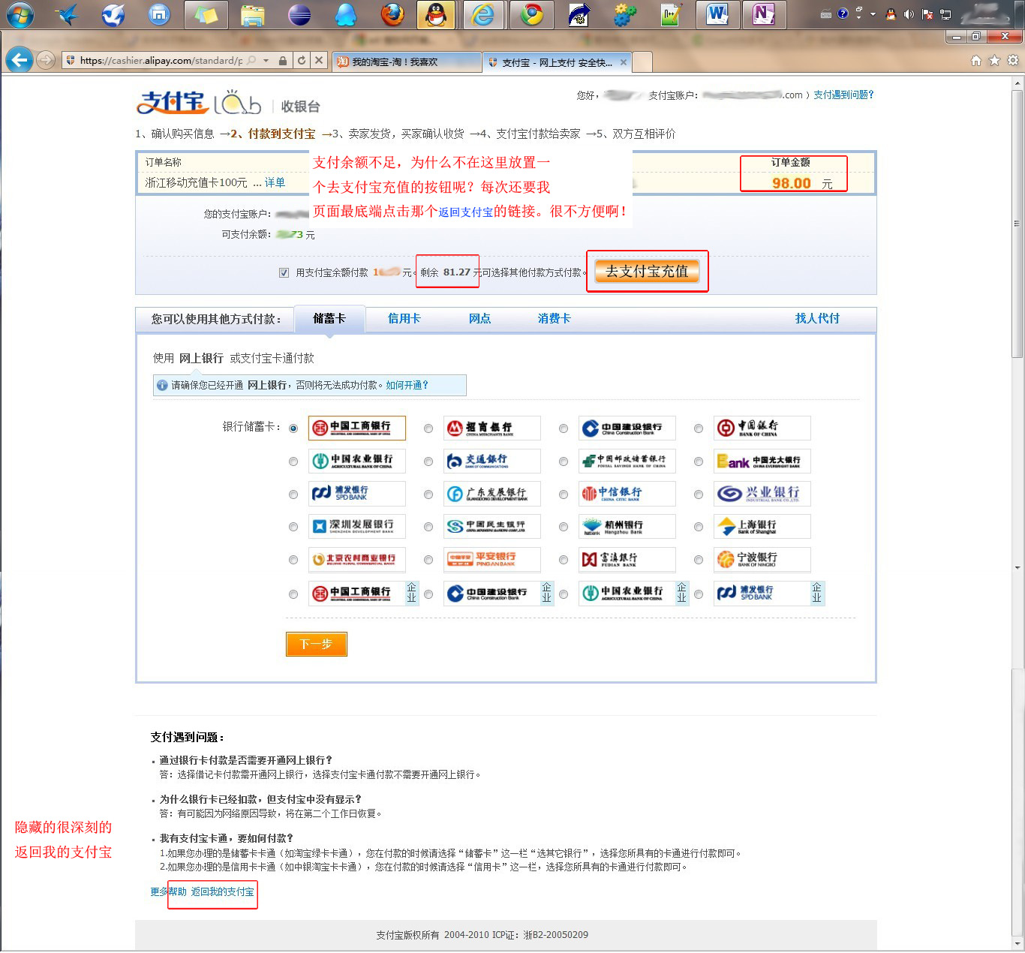Click the Windows Start orb
The width and height of the screenshot is (1025, 953).
[x=20, y=14]
